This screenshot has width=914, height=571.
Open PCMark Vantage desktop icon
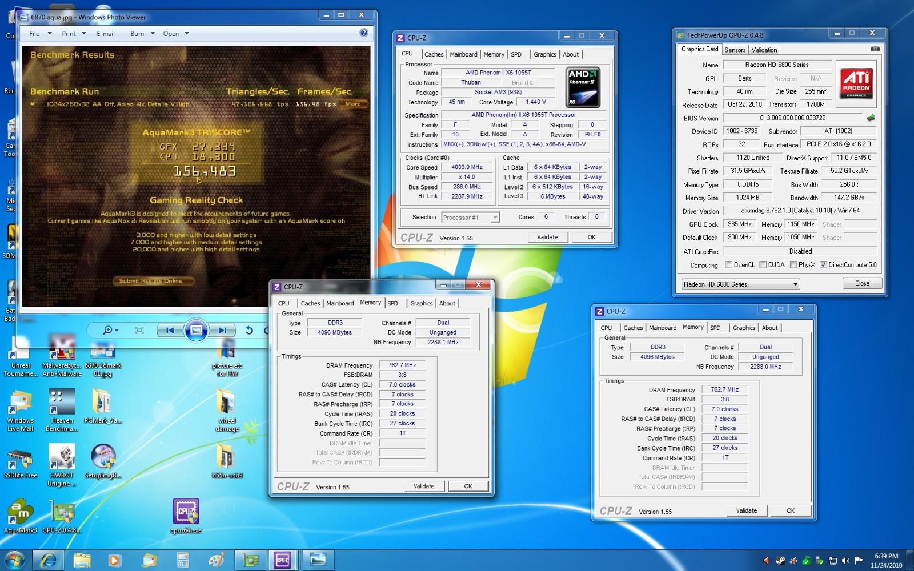tap(103, 407)
